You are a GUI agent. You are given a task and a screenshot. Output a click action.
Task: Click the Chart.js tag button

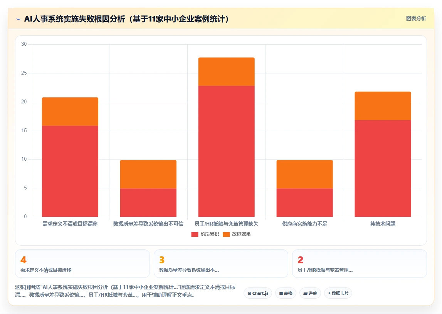(258, 293)
